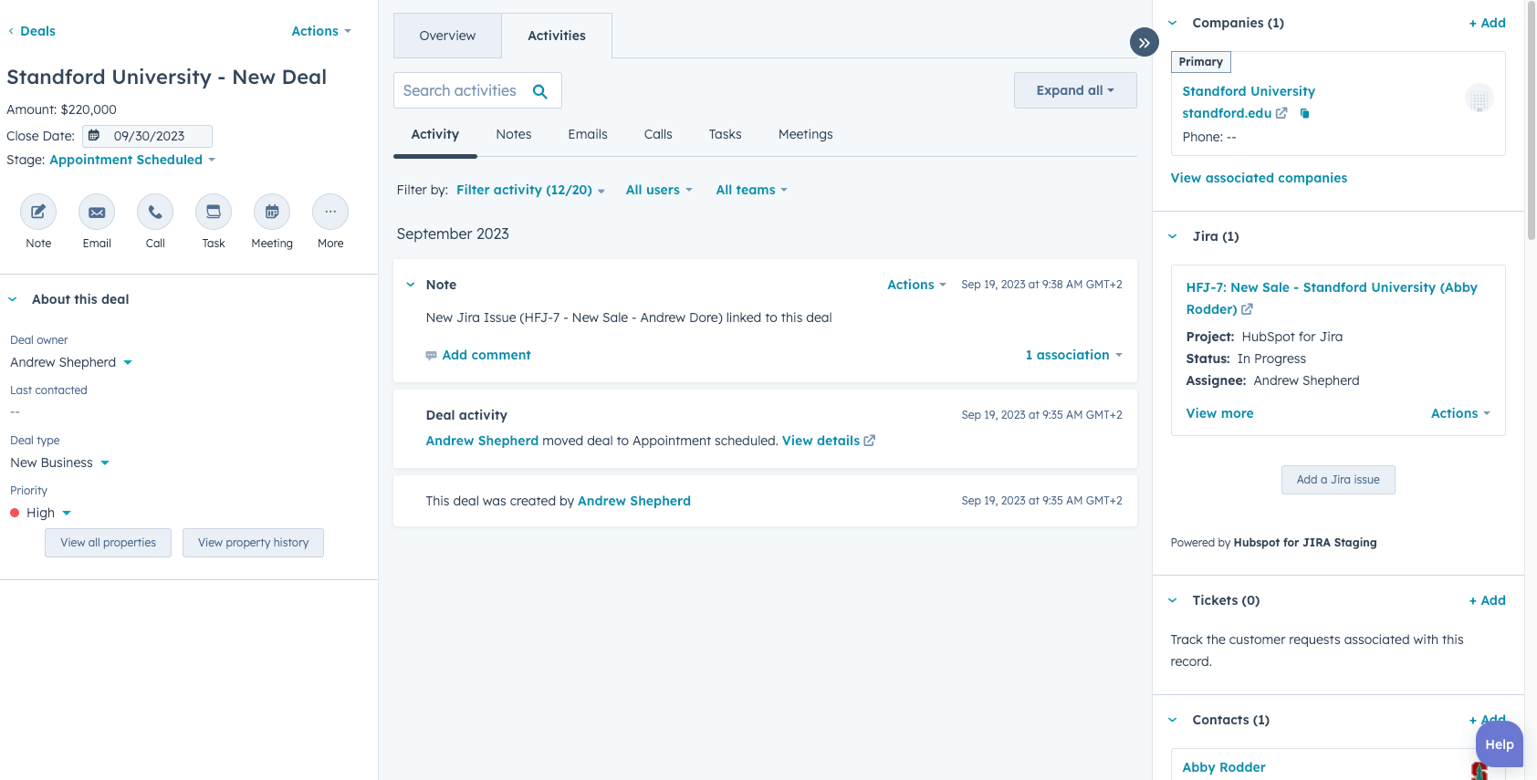This screenshot has width=1537, height=780.
Task: Click the search magnifier in activities
Action: coord(540,91)
